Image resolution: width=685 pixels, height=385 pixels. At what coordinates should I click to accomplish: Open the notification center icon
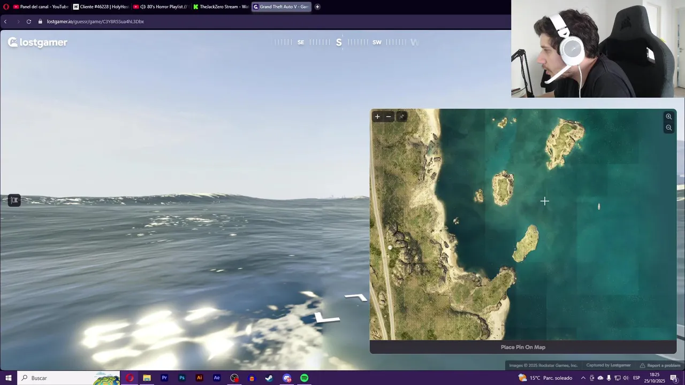(674, 378)
